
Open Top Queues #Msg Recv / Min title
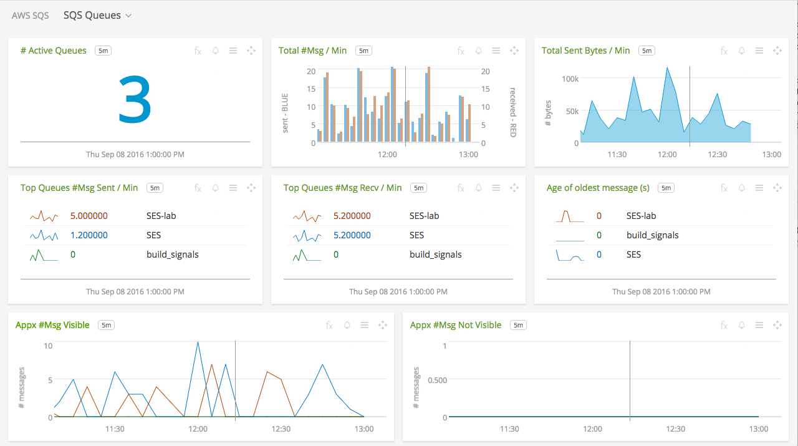tap(343, 188)
